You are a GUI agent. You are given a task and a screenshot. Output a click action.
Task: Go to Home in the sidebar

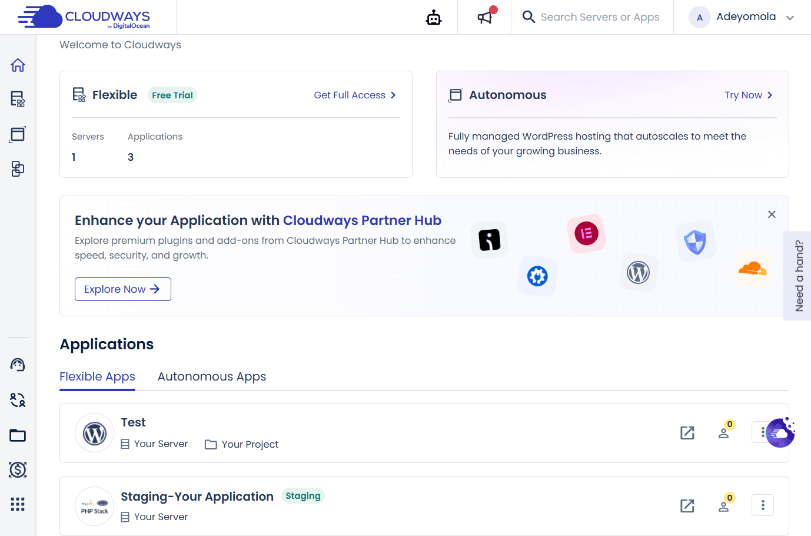[18, 65]
